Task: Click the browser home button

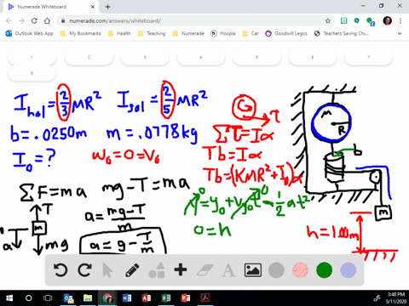Action: pyautogui.click(x=47, y=20)
